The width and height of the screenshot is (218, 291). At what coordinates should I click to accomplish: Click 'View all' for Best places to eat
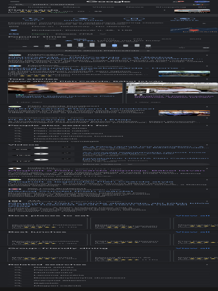[193, 216]
